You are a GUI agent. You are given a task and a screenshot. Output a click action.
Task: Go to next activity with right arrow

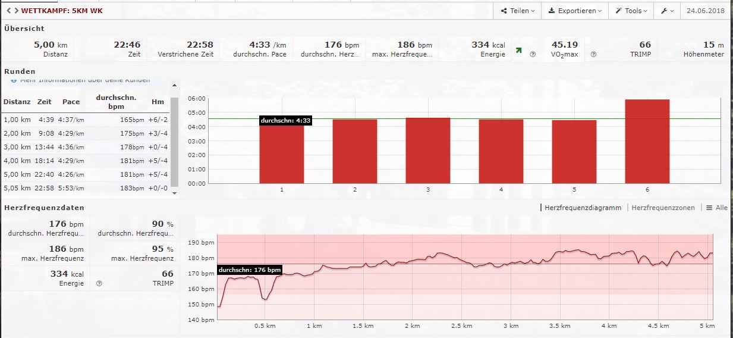[x=16, y=11]
